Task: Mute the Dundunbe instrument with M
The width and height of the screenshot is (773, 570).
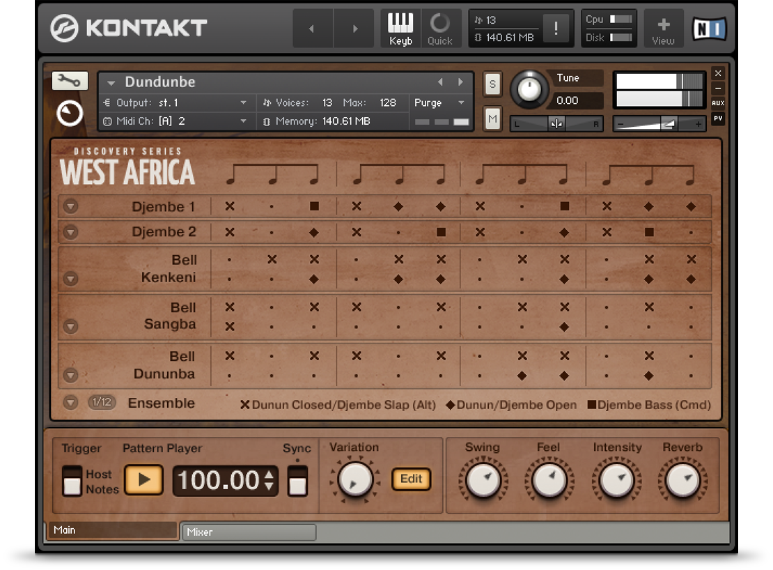Action: tap(492, 119)
